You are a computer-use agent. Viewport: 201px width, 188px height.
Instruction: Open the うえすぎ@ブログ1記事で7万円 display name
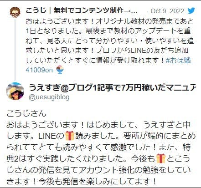pyautogui.click(x=112, y=88)
